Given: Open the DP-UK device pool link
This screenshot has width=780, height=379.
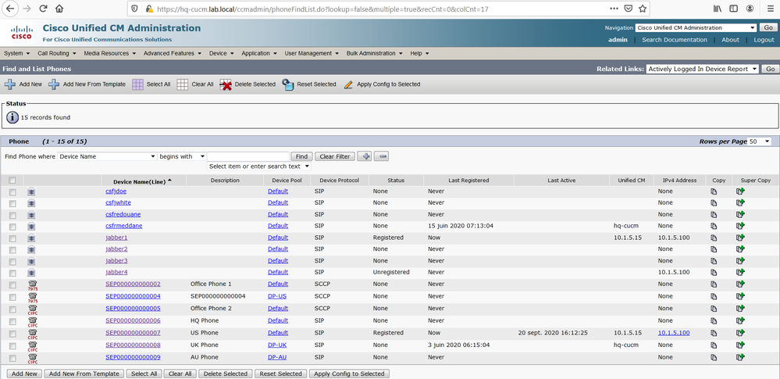Looking at the screenshot, I should coord(277,345).
